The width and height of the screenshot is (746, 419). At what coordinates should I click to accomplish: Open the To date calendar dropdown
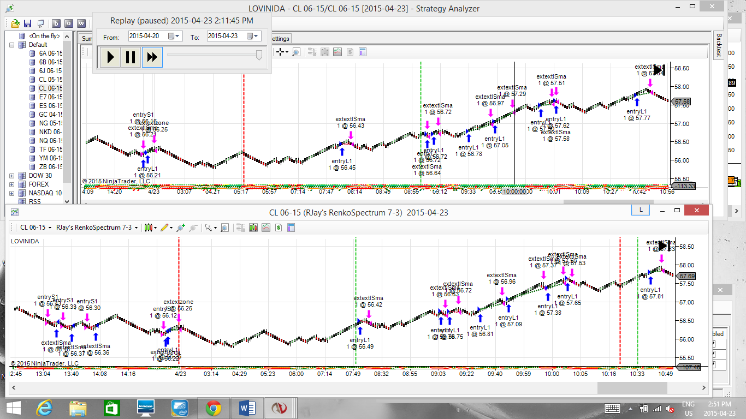coord(253,36)
